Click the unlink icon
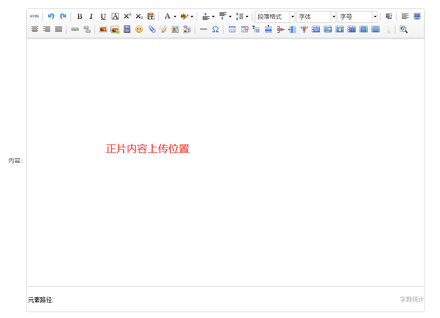Image resolution: width=440 pixels, height=318 pixels. pyautogui.click(x=87, y=29)
